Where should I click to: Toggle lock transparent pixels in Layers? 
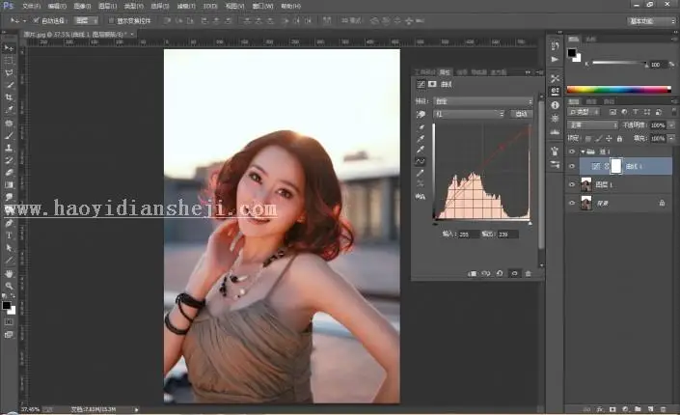point(588,138)
